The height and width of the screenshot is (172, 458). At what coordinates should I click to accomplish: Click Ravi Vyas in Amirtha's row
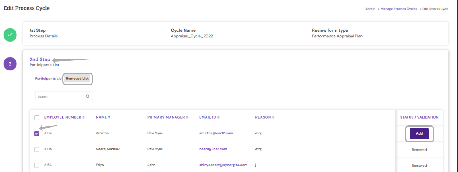coord(155,133)
